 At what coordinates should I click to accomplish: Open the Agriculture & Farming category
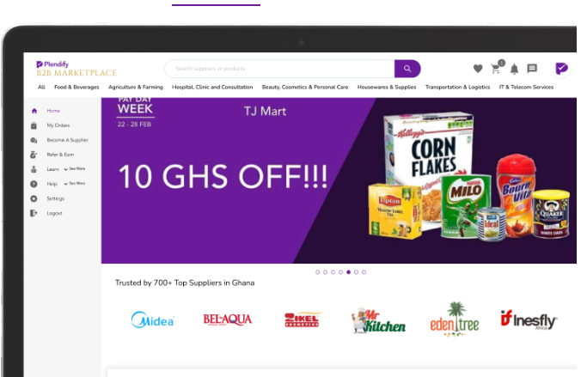(136, 87)
